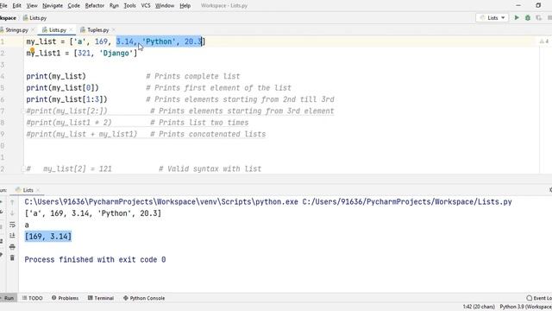This screenshot has height=311, width=552.
Task: Open the Event Log
Action: 539,298
